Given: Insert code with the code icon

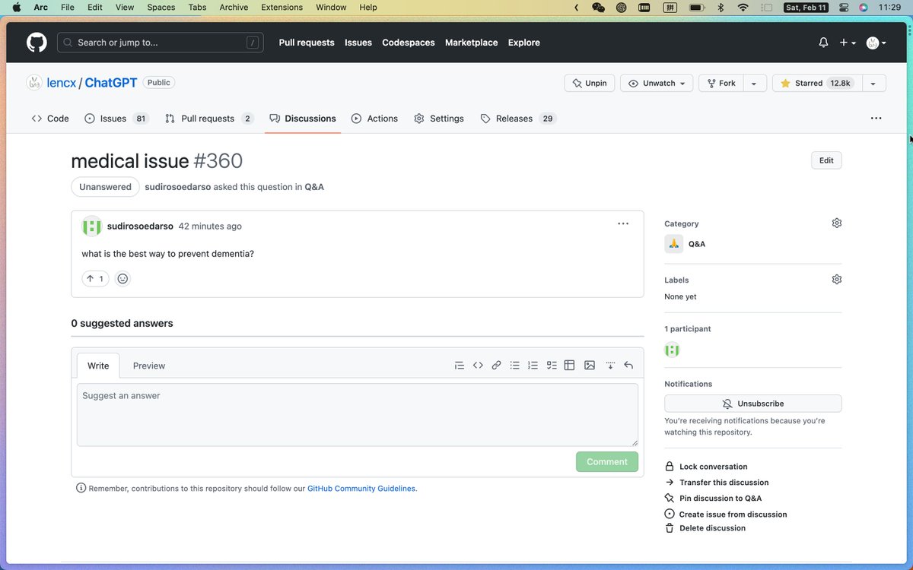Looking at the screenshot, I should click(x=478, y=366).
